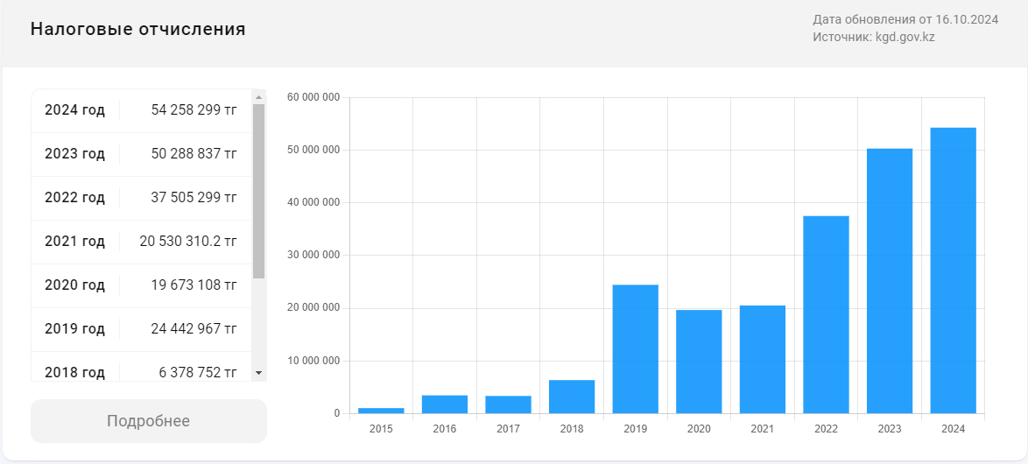Click the 40 000 000 axis label

pos(314,202)
